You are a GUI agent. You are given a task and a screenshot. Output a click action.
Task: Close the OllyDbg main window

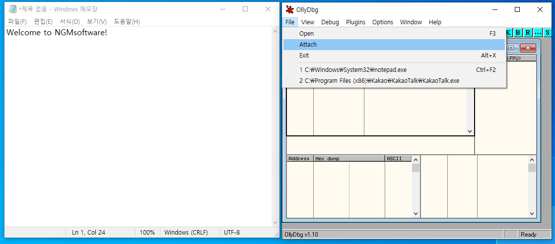[540, 9]
